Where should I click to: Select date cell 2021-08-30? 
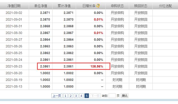[14, 33]
